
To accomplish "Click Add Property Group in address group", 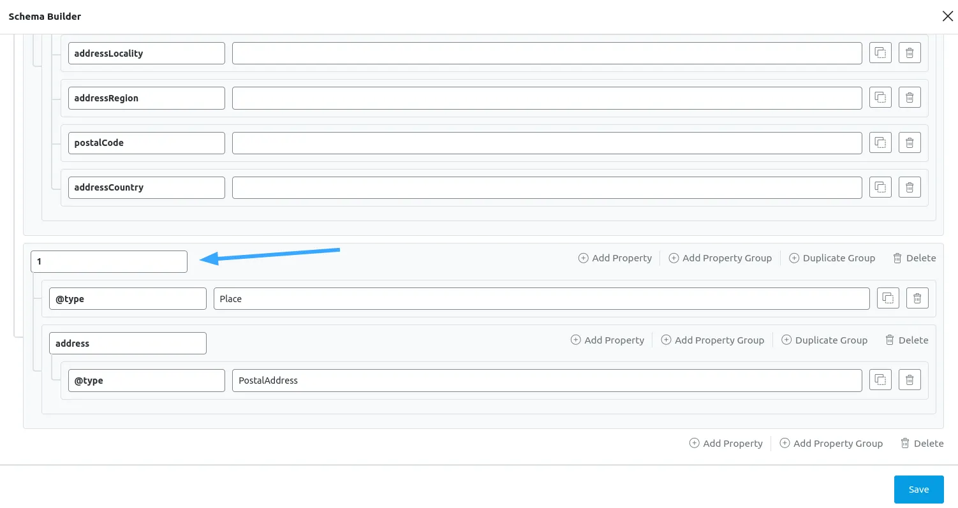I will pyautogui.click(x=712, y=340).
